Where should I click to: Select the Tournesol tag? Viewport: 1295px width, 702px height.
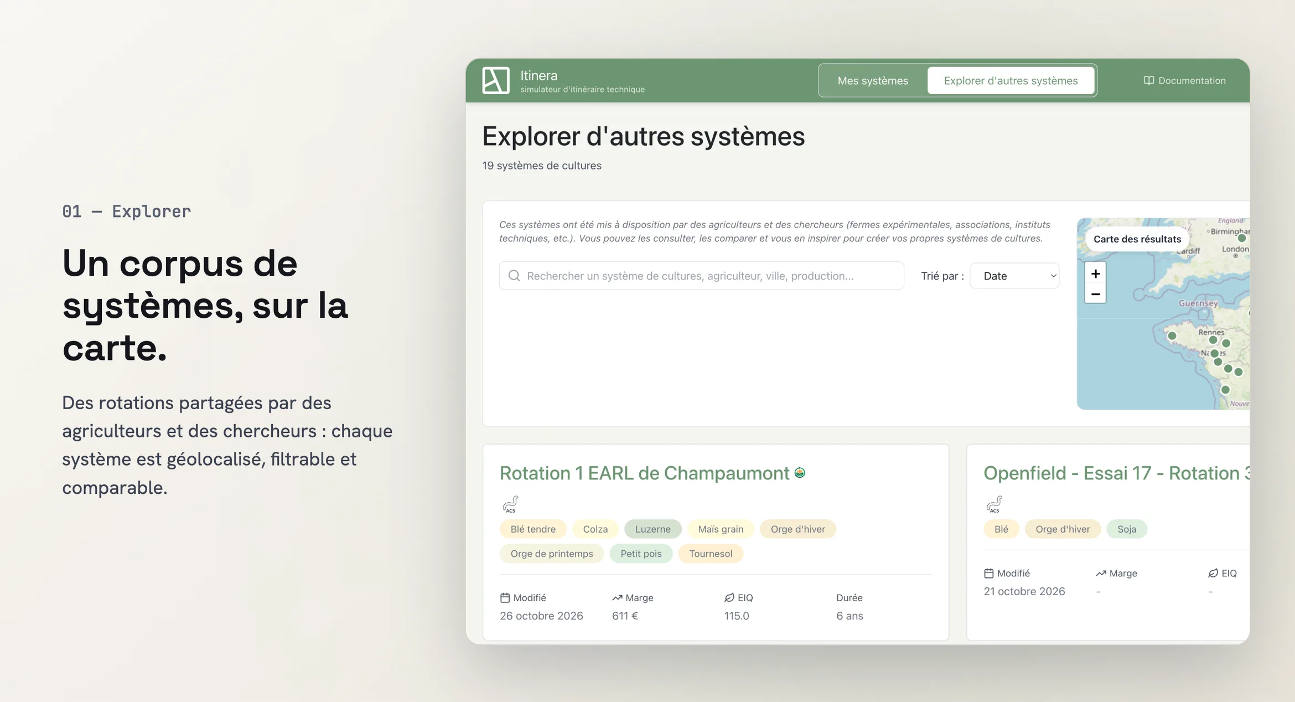(711, 554)
